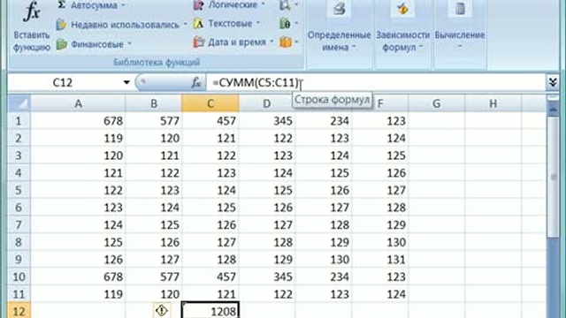Click the Select All corner box
Image resolution: width=566 pixels, height=318 pixels.
coord(19,103)
